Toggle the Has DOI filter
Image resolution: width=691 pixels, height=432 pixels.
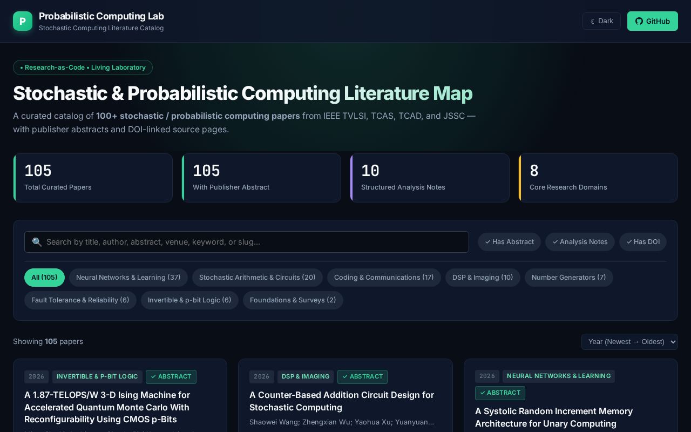643,242
